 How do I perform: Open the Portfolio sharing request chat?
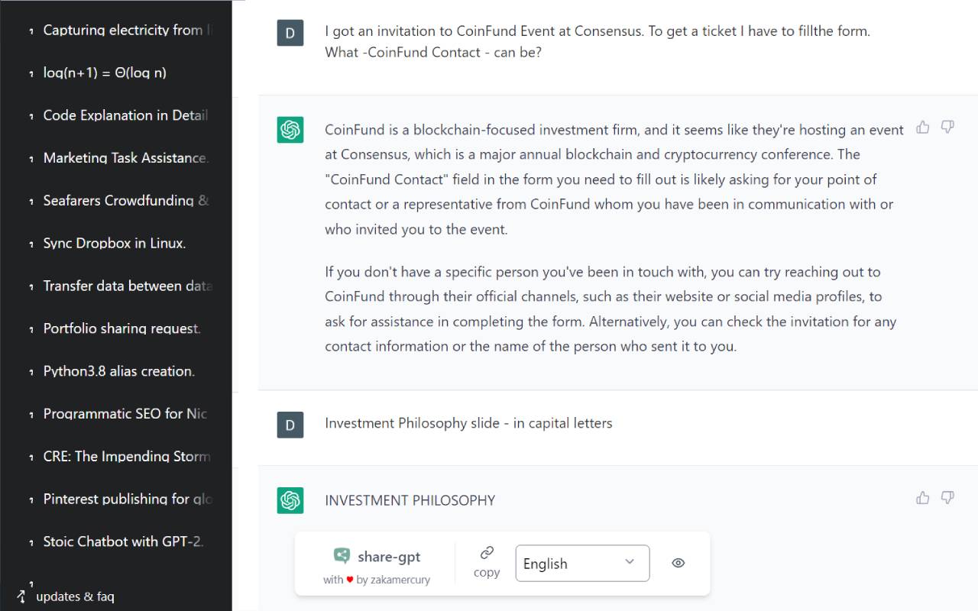tap(122, 328)
